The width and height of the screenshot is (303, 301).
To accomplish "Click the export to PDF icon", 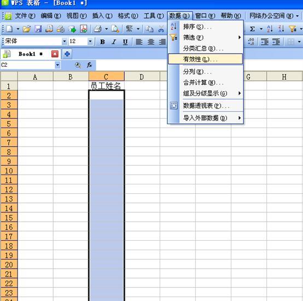I will [x=84, y=29].
